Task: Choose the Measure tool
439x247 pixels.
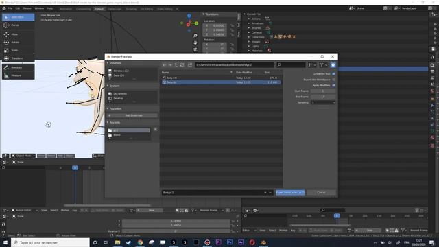Action: [x=19, y=75]
